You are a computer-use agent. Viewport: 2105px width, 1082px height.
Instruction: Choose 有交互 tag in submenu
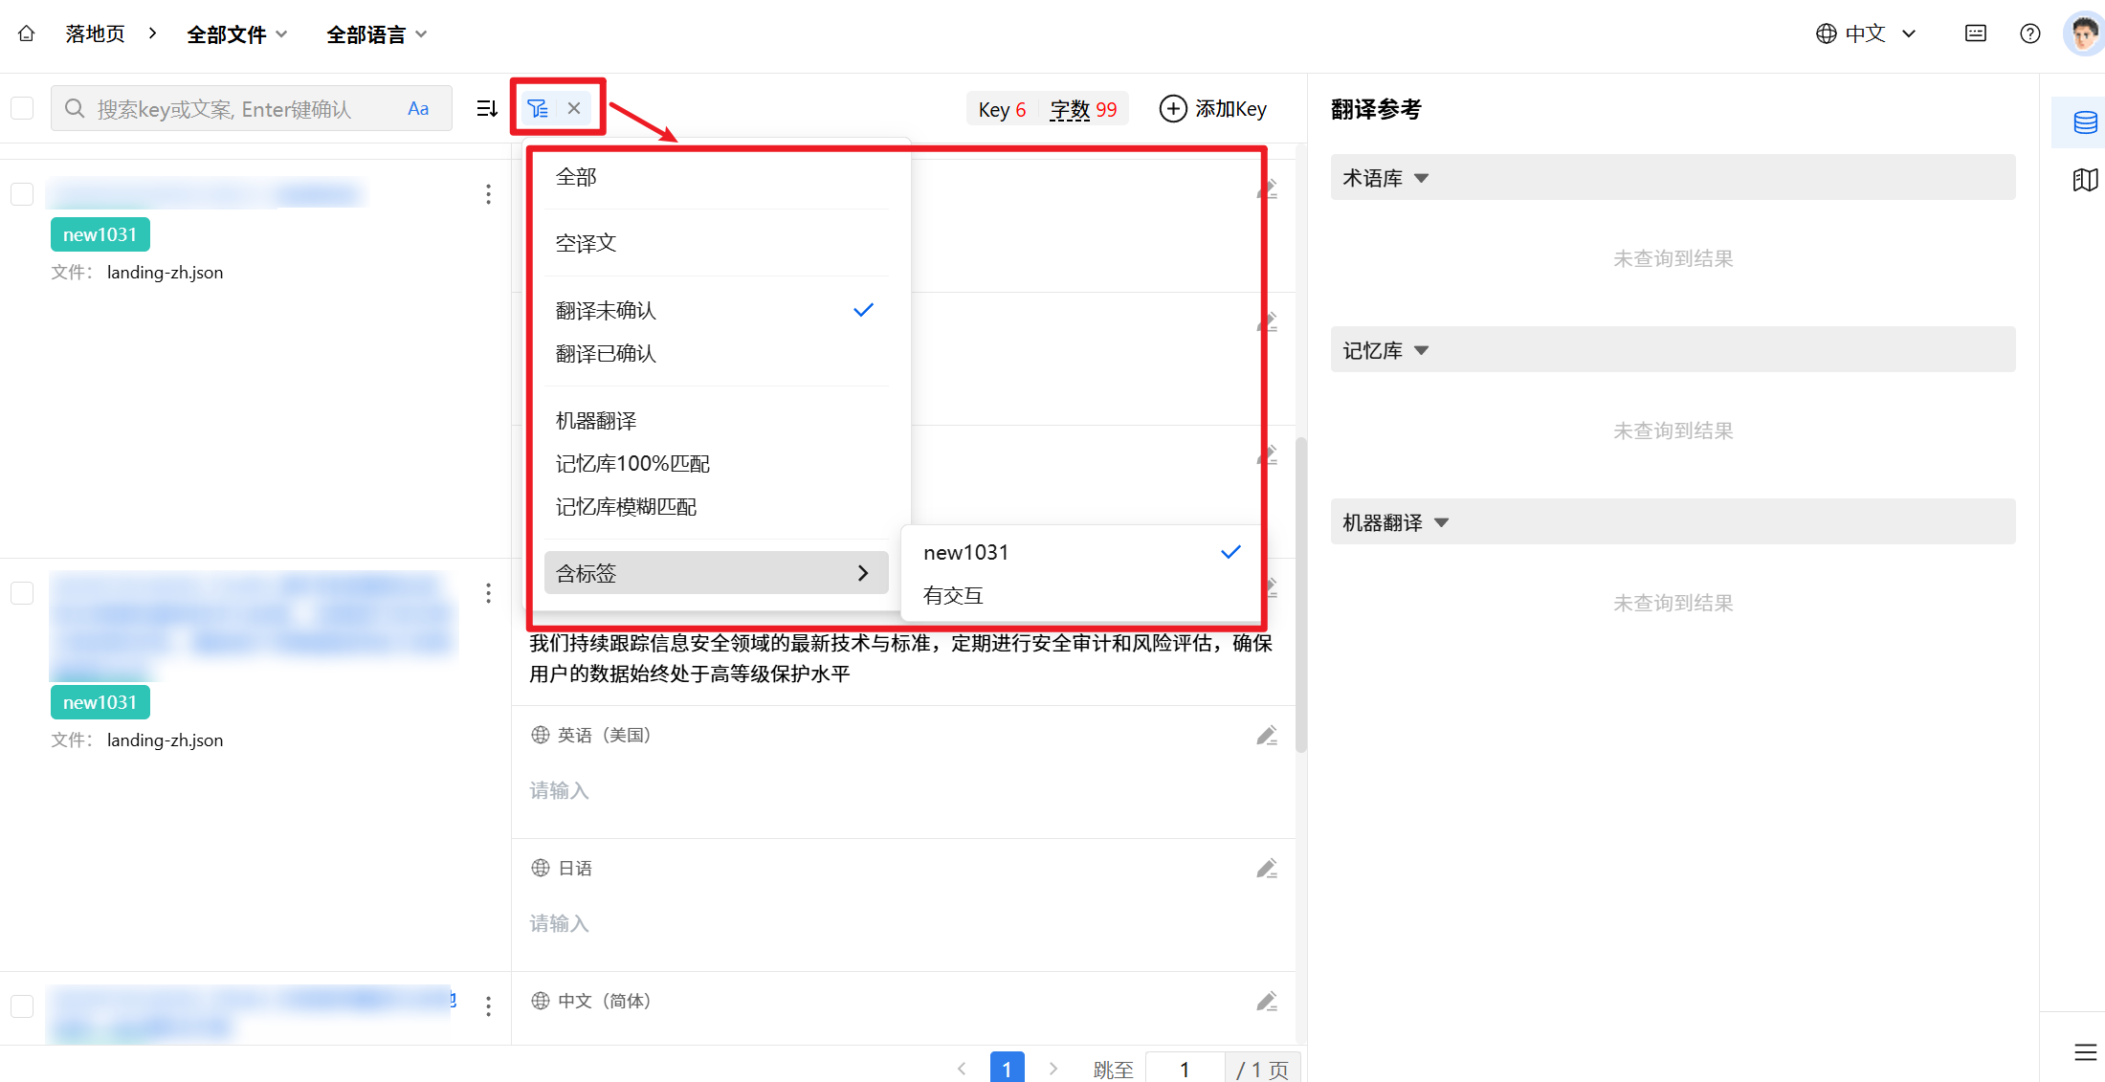(953, 596)
